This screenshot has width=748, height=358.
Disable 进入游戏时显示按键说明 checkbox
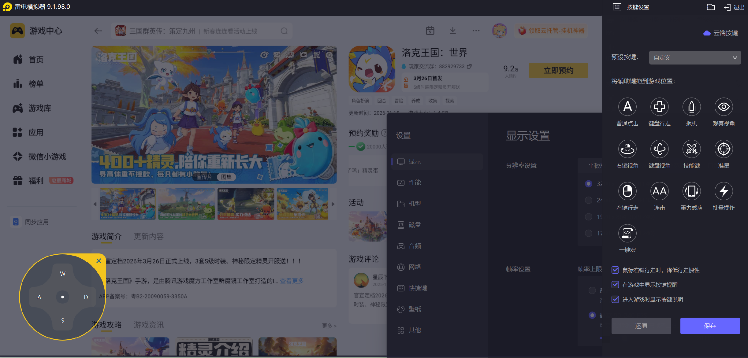click(615, 299)
